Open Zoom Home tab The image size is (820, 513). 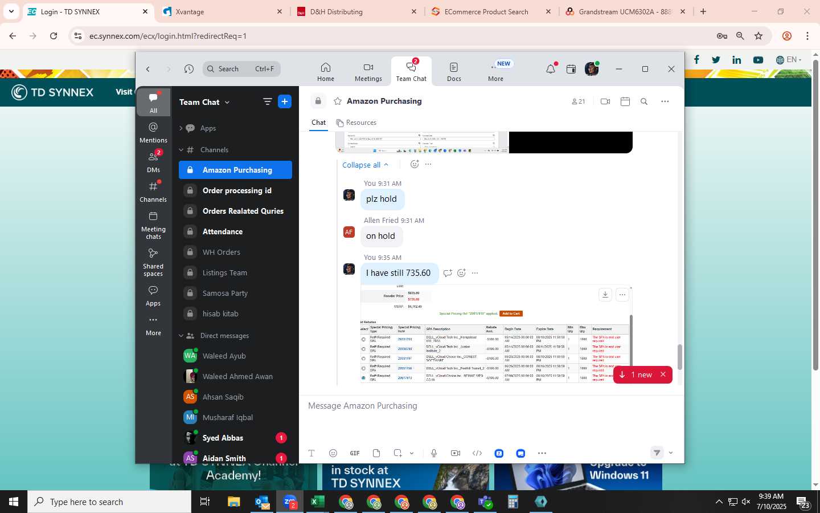point(326,72)
